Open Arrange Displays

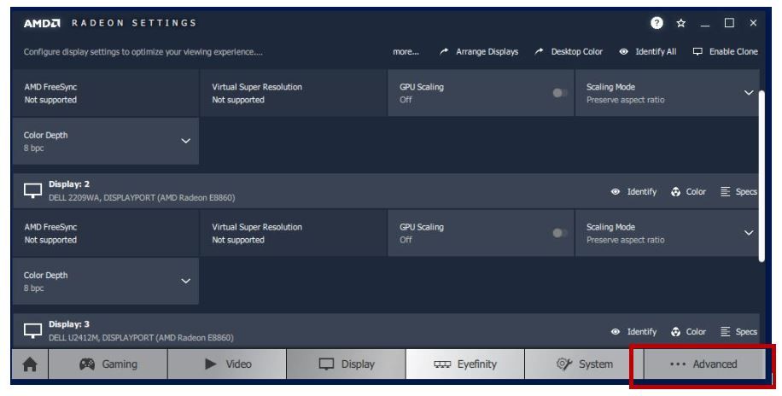pyautogui.click(x=479, y=52)
